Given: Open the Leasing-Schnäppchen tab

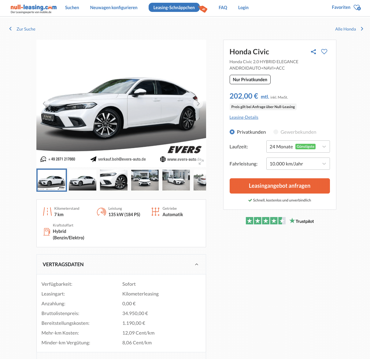Looking at the screenshot, I should pos(174,8).
